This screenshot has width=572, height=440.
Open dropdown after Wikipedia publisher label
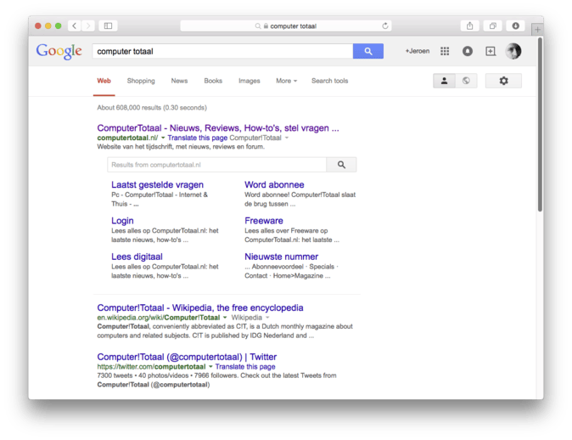pos(267,318)
